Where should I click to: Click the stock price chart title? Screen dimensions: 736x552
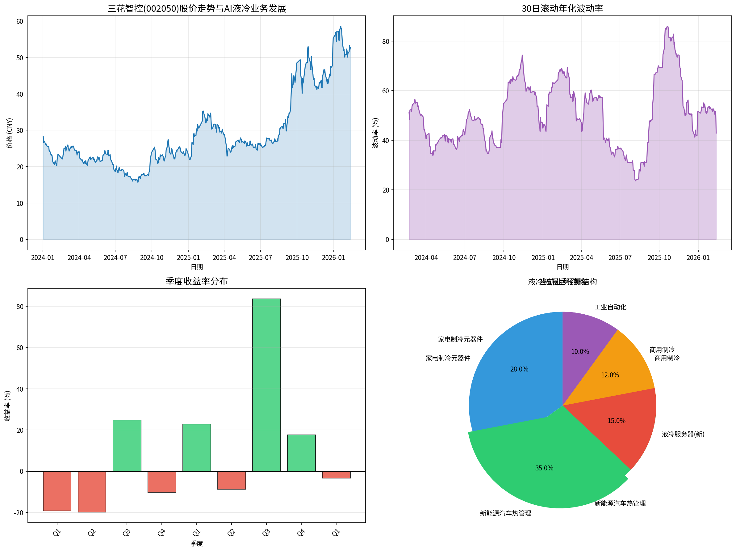click(x=197, y=8)
